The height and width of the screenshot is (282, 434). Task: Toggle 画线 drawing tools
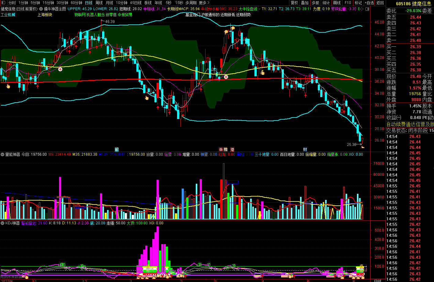[337, 3]
